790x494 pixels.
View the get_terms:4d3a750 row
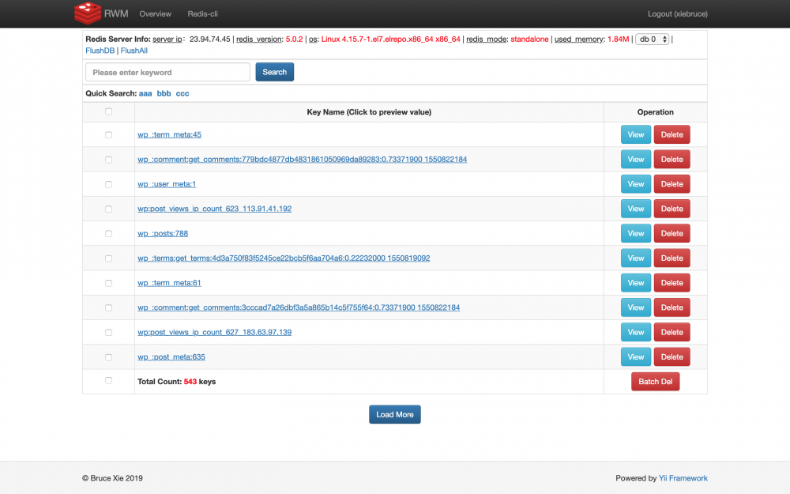tap(636, 258)
